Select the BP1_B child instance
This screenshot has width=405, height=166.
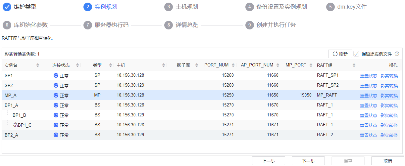[19, 115]
